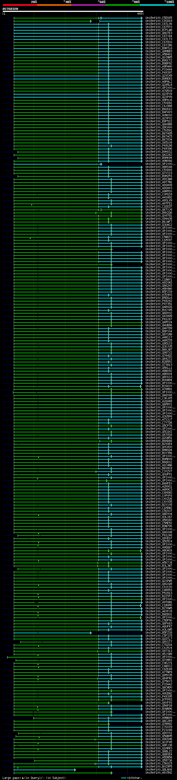Select hit label UniRef100_O97313
Image resolution: width=177 pixels, height=780 pixels.
click(x=159, y=651)
